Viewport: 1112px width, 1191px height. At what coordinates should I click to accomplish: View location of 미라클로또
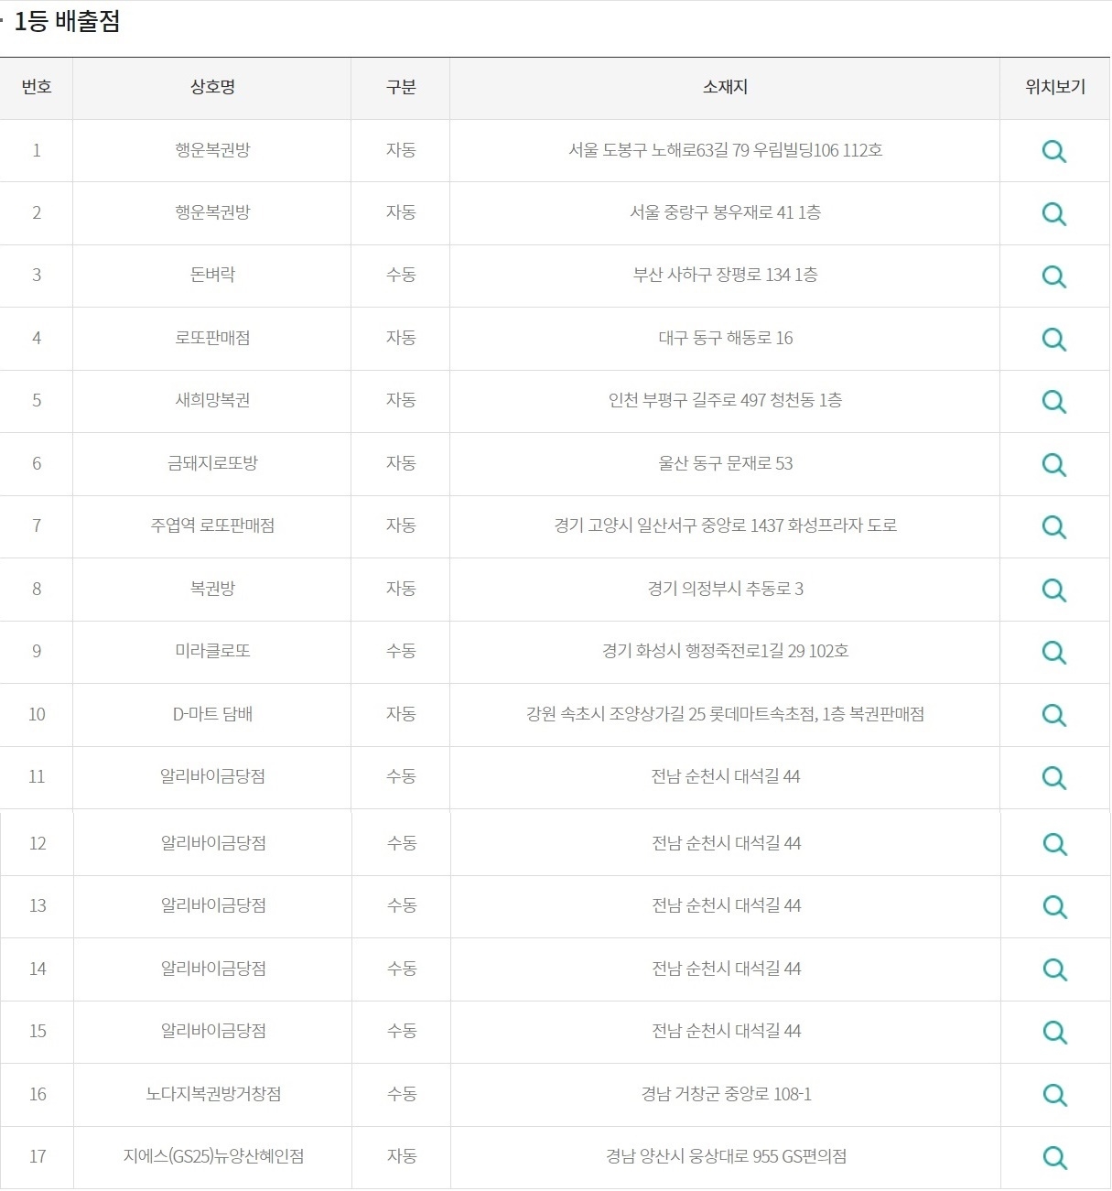click(1054, 652)
